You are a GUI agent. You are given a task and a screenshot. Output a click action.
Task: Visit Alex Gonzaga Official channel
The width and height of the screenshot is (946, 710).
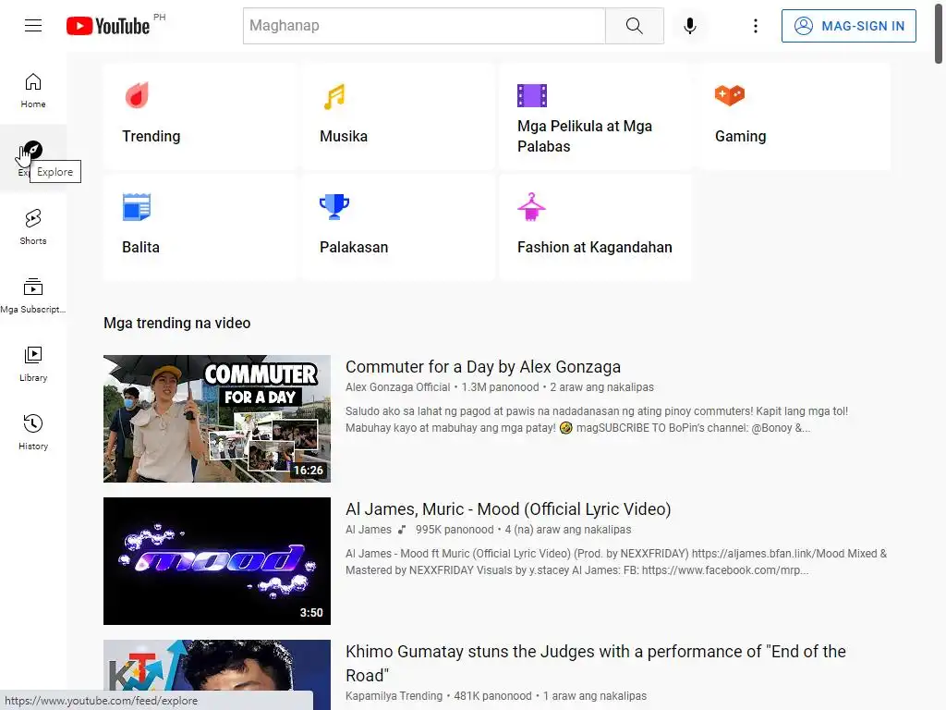point(397,387)
